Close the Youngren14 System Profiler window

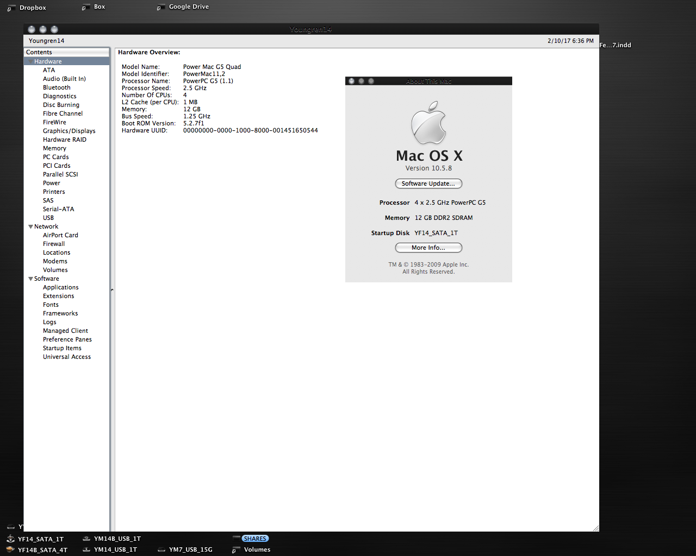[x=32, y=29]
